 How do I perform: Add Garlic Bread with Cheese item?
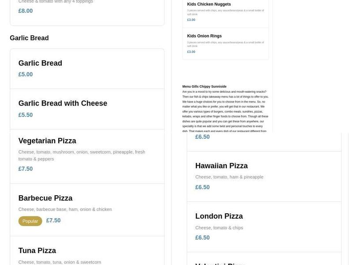[x=63, y=103]
